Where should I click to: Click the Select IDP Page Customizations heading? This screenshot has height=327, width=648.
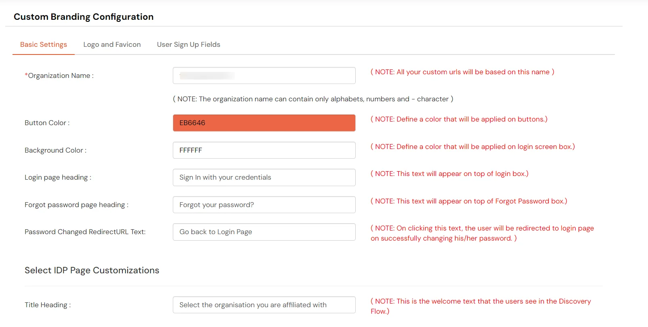coord(92,270)
